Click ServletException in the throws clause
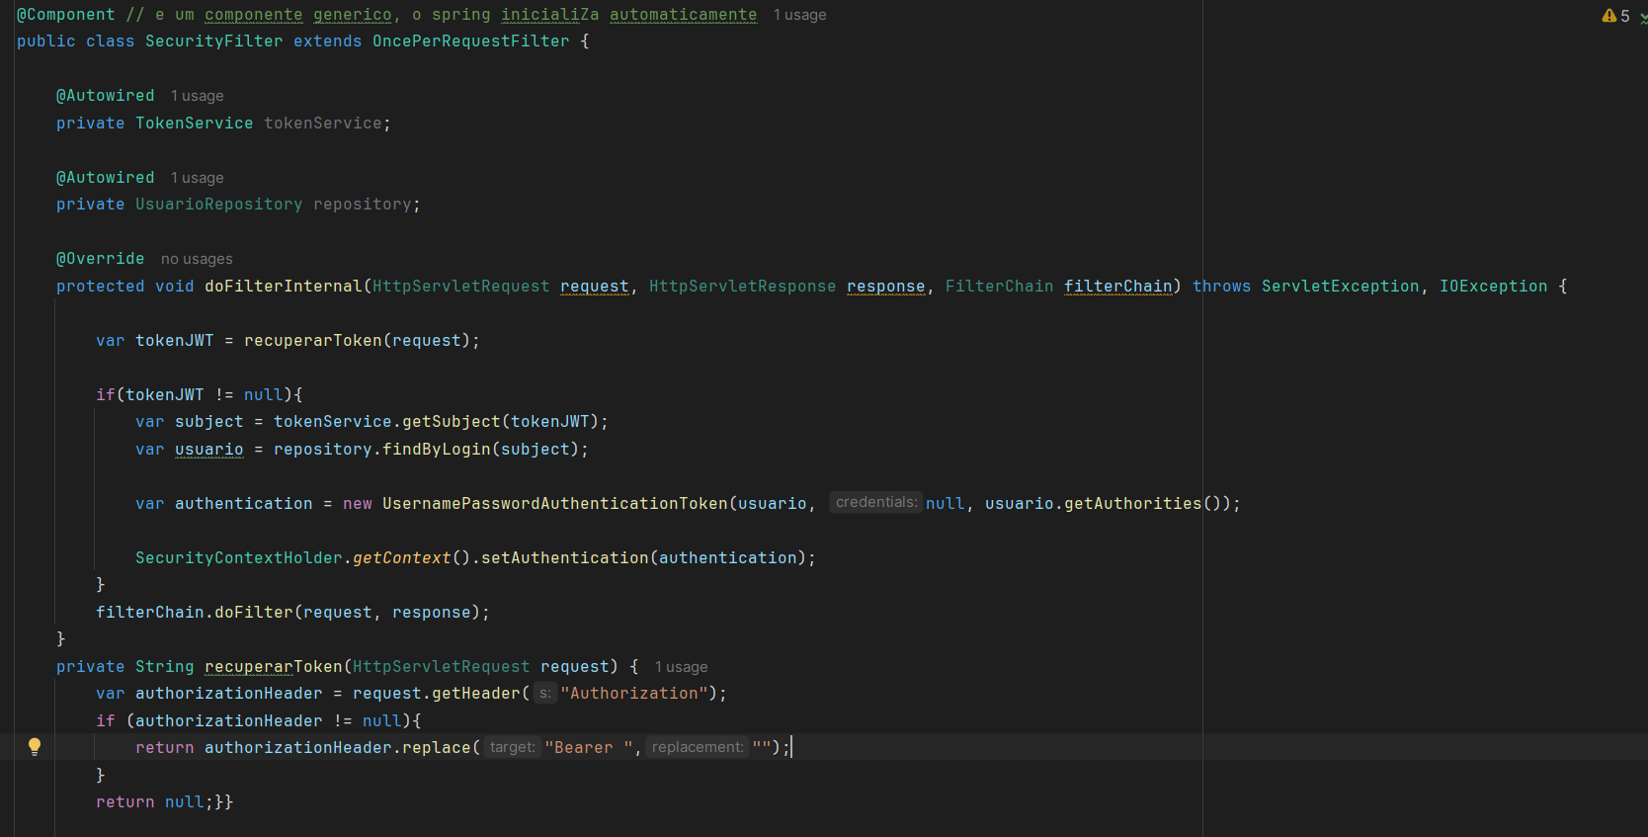1648x837 pixels. point(1340,287)
